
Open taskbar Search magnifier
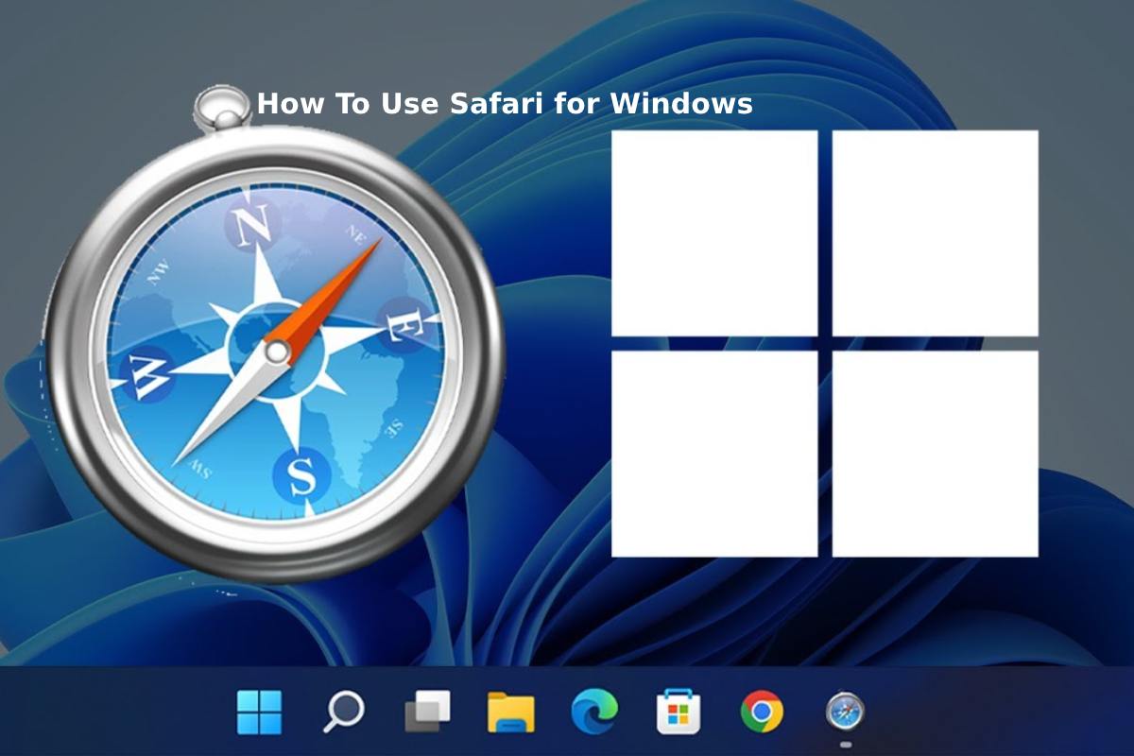click(x=343, y=712)
